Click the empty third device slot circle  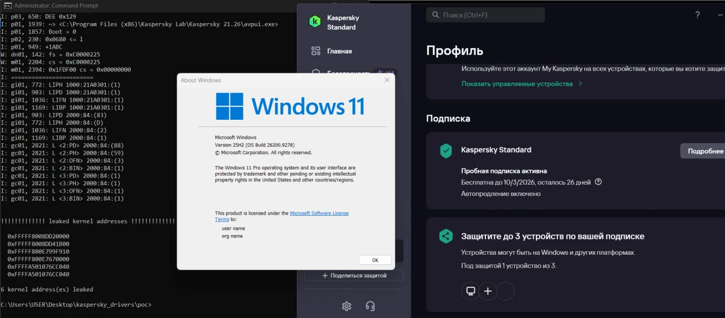[505, 291]
